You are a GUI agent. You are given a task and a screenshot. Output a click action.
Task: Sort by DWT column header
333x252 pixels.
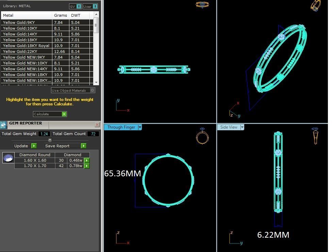pyautogui.click(x=80, y=15)
